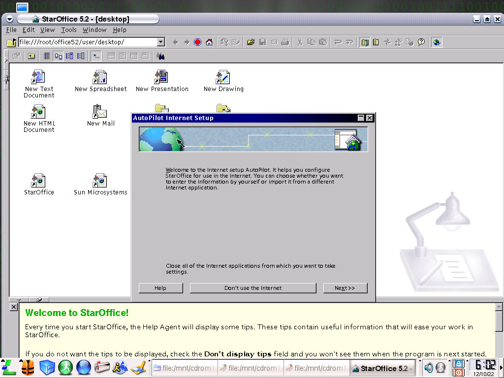Open the Tools menu
Image resolution: width=504 pixels, height=378 pixels.
pyautogui.click(x=69, y=30)
